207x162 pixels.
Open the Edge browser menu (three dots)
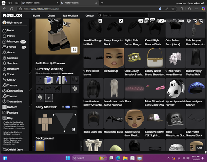pos(197,9)
